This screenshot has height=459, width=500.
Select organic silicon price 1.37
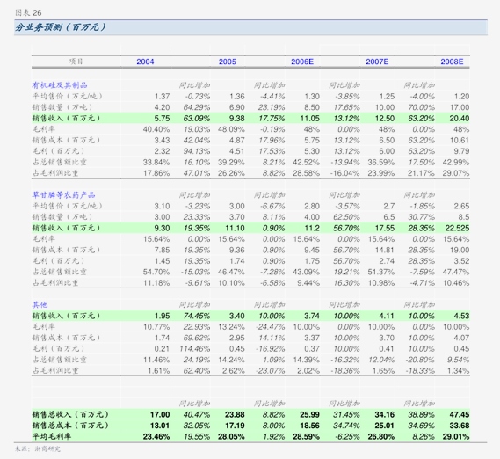[x=162, y=97]
